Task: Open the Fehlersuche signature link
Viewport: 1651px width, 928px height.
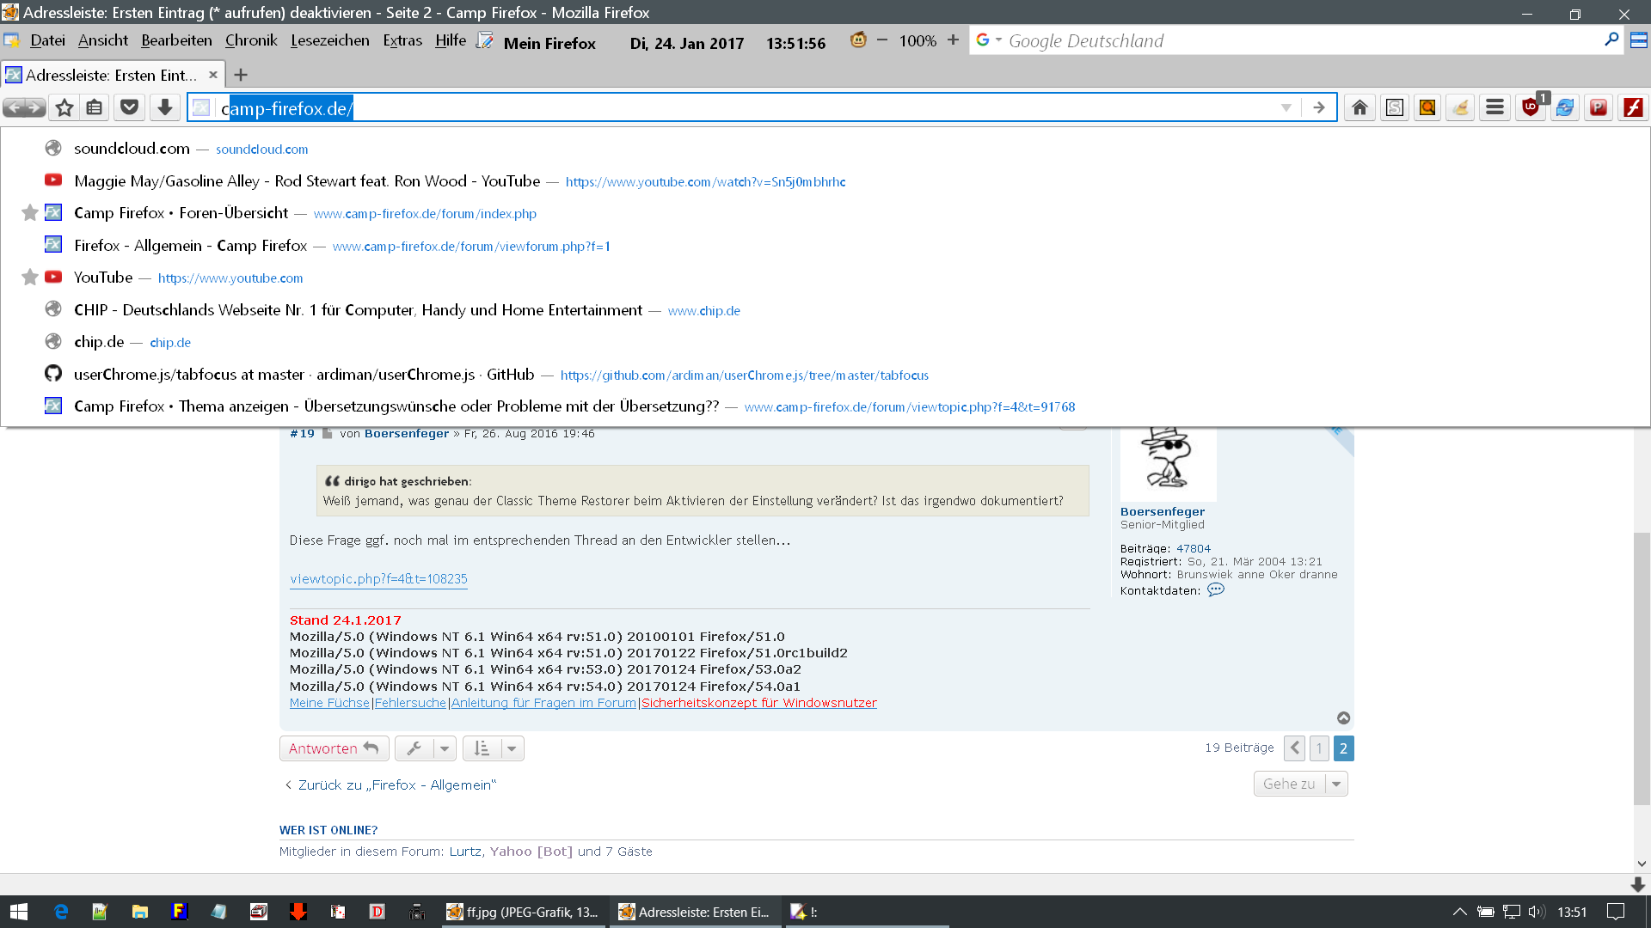Action: point(410,703)
